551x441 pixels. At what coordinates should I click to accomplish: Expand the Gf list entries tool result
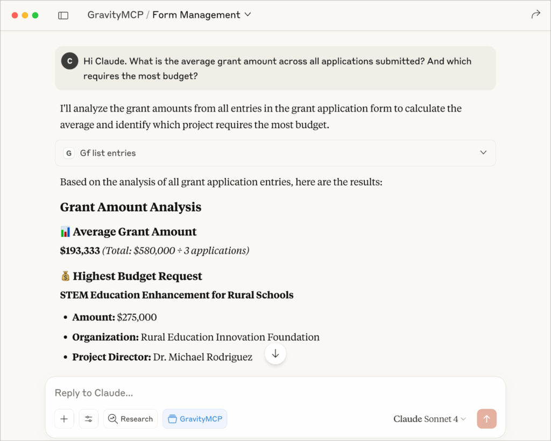tap(483, 153)
